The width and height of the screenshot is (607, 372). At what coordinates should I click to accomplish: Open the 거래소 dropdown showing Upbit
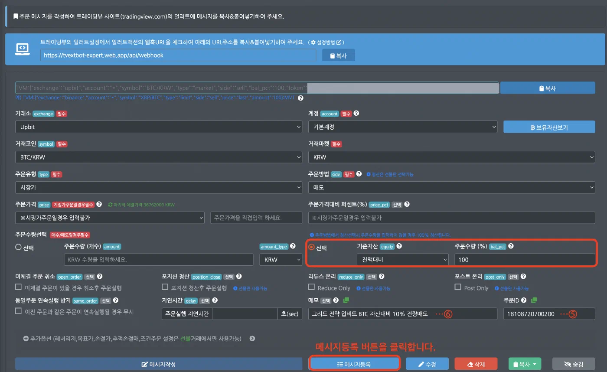coord(159,127)
